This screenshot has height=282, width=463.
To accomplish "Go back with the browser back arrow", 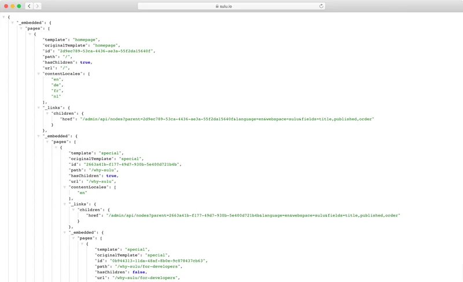I will [x=29, y=6].
